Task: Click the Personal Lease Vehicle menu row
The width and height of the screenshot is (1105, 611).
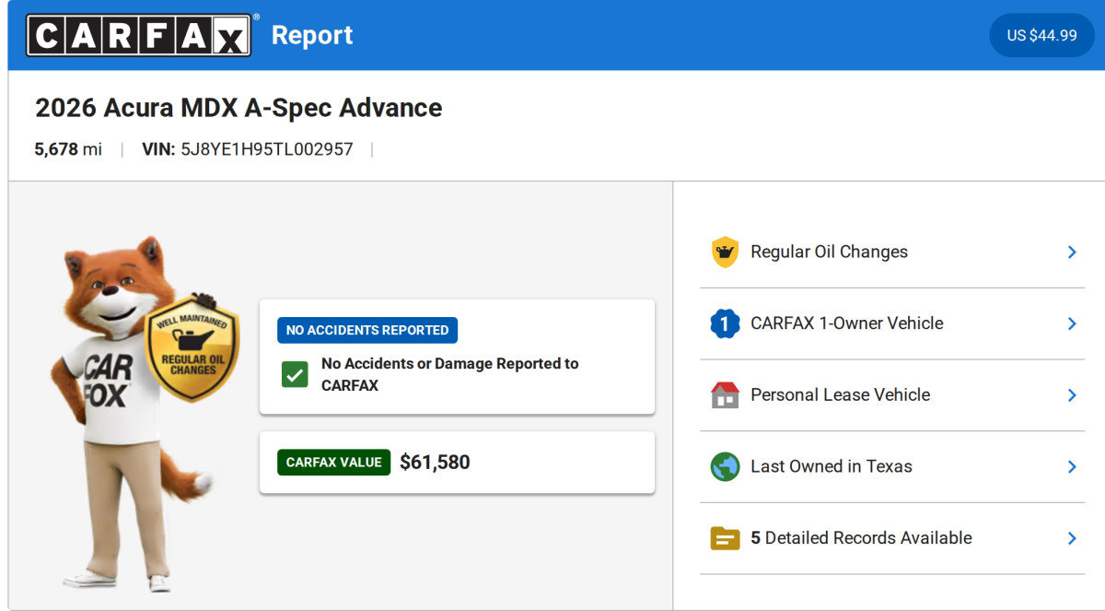Action: 840,394
